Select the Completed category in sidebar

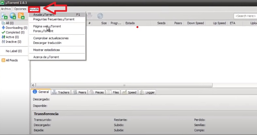click(15, 32)
